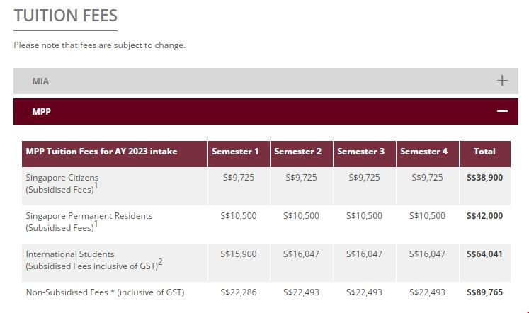Click the Semester 1 column header

pyautogui.click(x=235, y=152)
